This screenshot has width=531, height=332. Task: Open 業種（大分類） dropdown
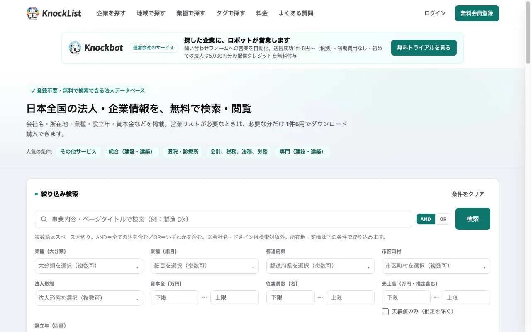[89, 266]
